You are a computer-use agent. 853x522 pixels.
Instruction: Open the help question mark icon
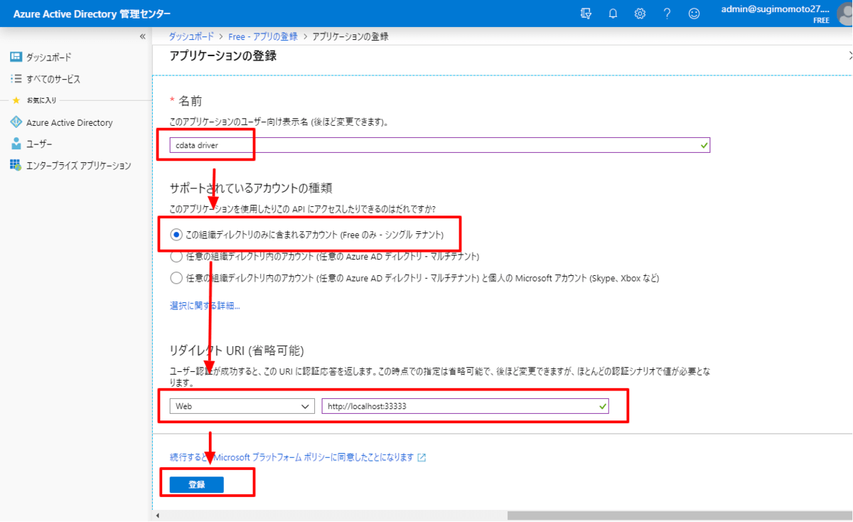[x=667, y=14]
